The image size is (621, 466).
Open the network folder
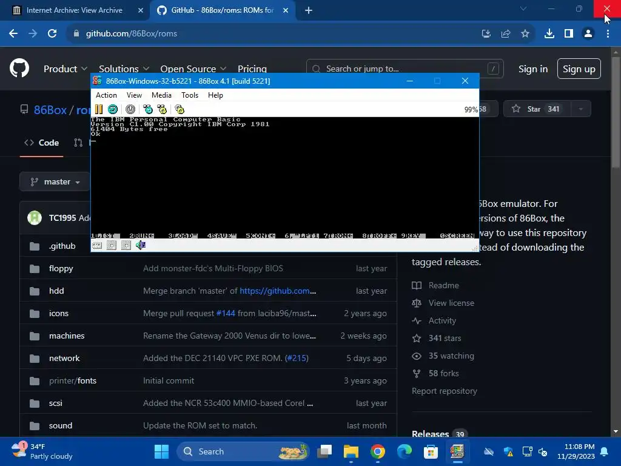click(64, 358)
